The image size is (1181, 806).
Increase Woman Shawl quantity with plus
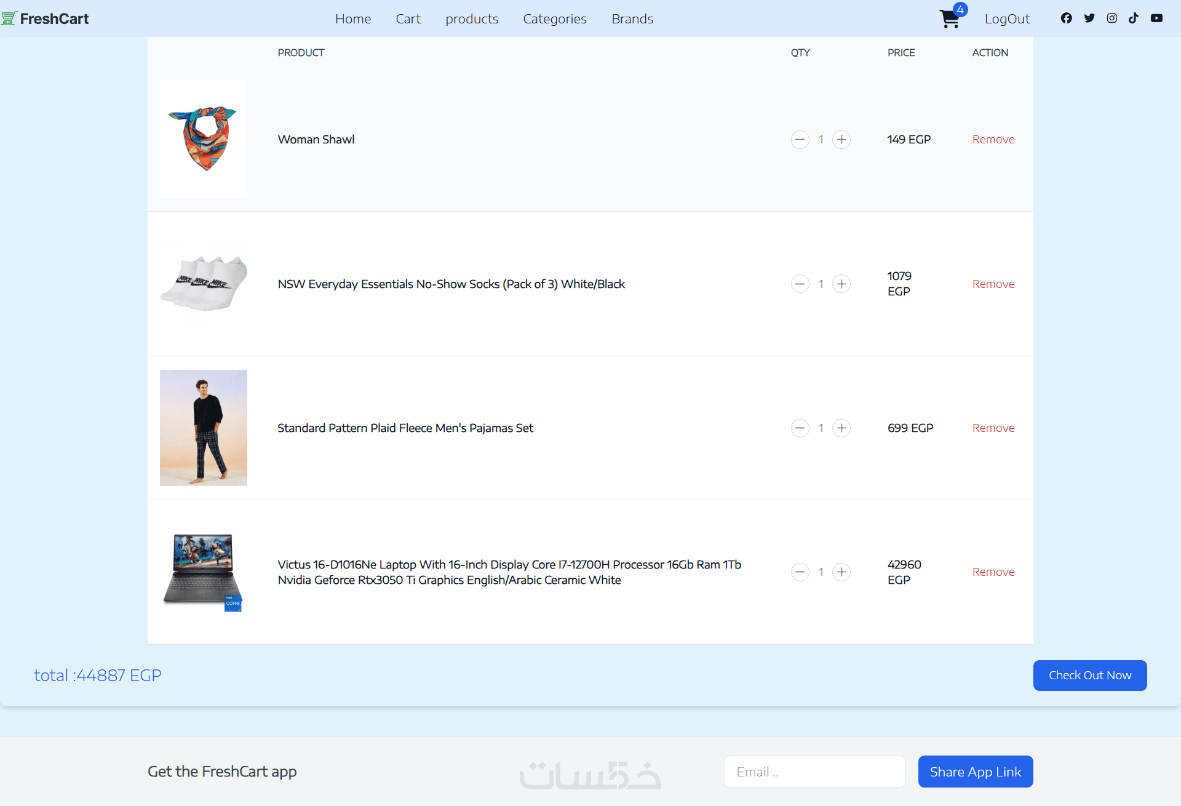point(841,140)
